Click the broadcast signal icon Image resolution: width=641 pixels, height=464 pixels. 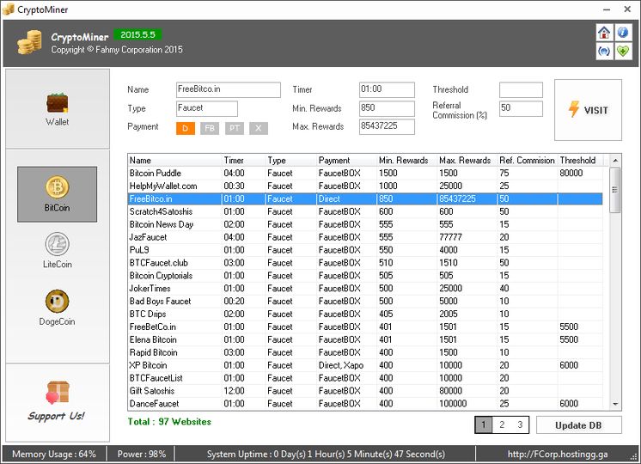click(604, 51)
